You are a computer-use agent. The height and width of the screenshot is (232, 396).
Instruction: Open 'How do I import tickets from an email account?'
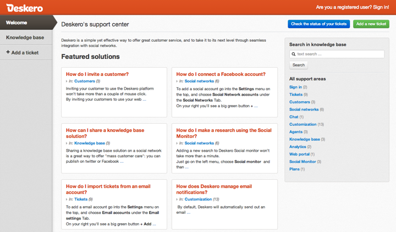pyautogui.click(x=108, y=189)
